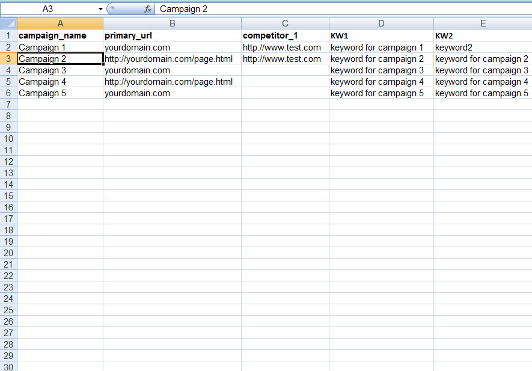Select the column E header

click(x=483, y=23)
